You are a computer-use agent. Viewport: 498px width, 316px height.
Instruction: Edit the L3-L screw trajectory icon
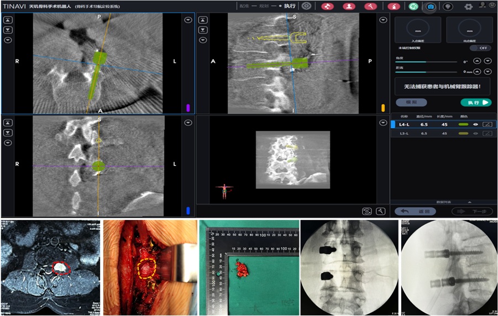coord(487,133)
